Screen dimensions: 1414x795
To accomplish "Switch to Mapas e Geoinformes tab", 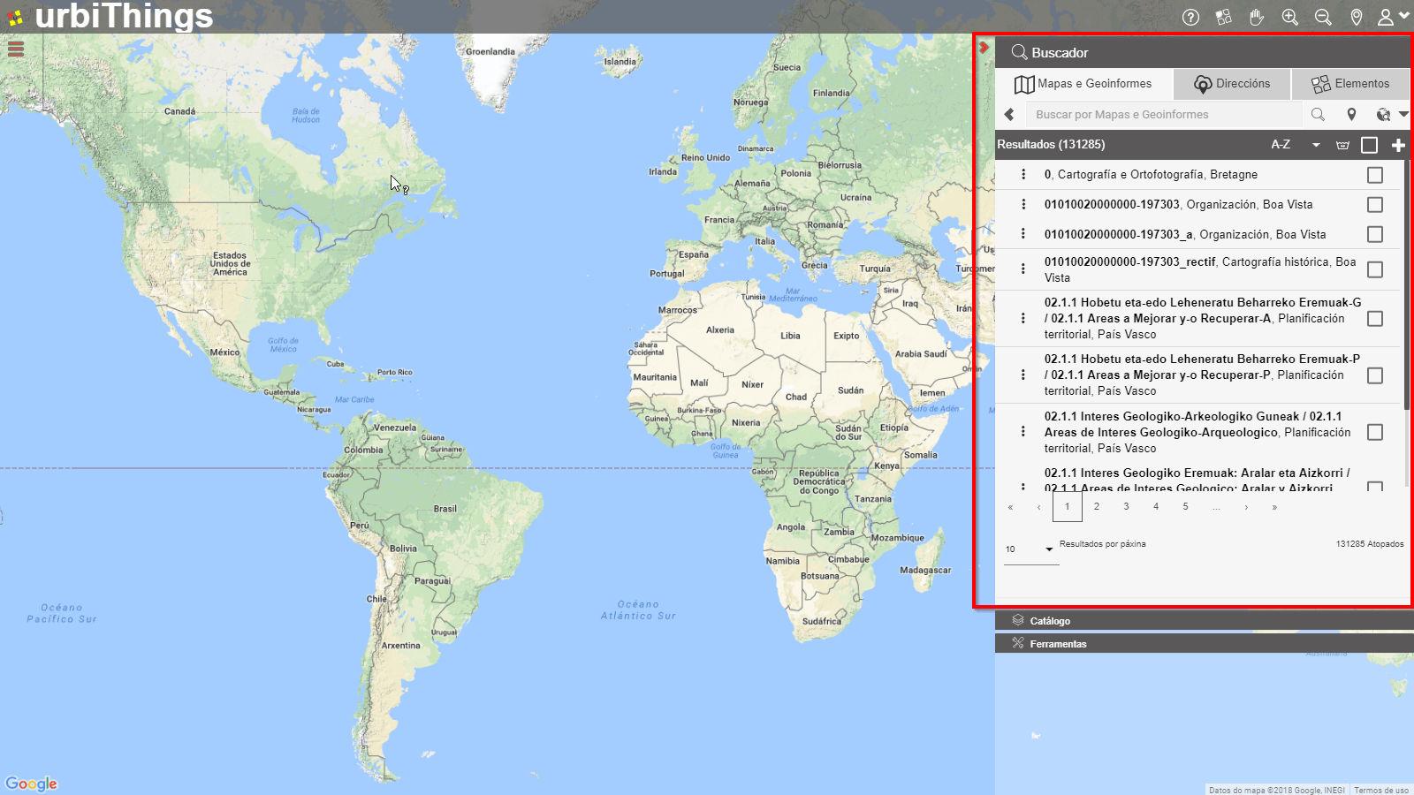I will click(1084, 84).
